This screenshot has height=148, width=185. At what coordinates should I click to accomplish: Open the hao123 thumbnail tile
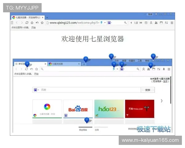(109, 109)
